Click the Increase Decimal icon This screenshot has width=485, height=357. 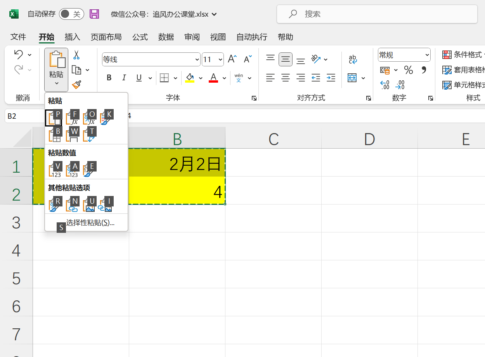(x=385, y=85)
